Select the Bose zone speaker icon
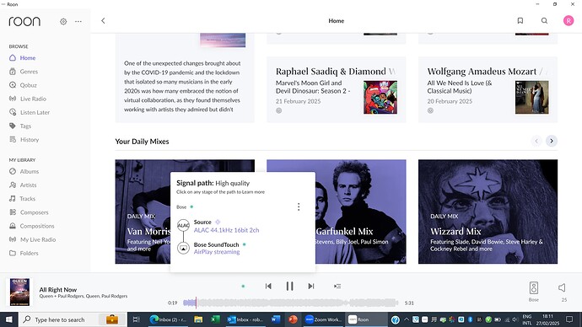Image resolution: width=582 pixels, height=327 pixels. click(x=534, y=288)
